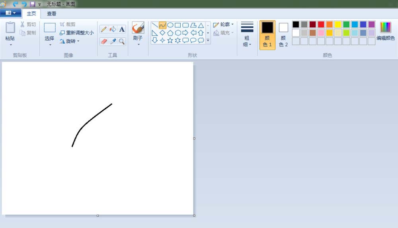Choose the Down arrow shape

click(154, 40)
